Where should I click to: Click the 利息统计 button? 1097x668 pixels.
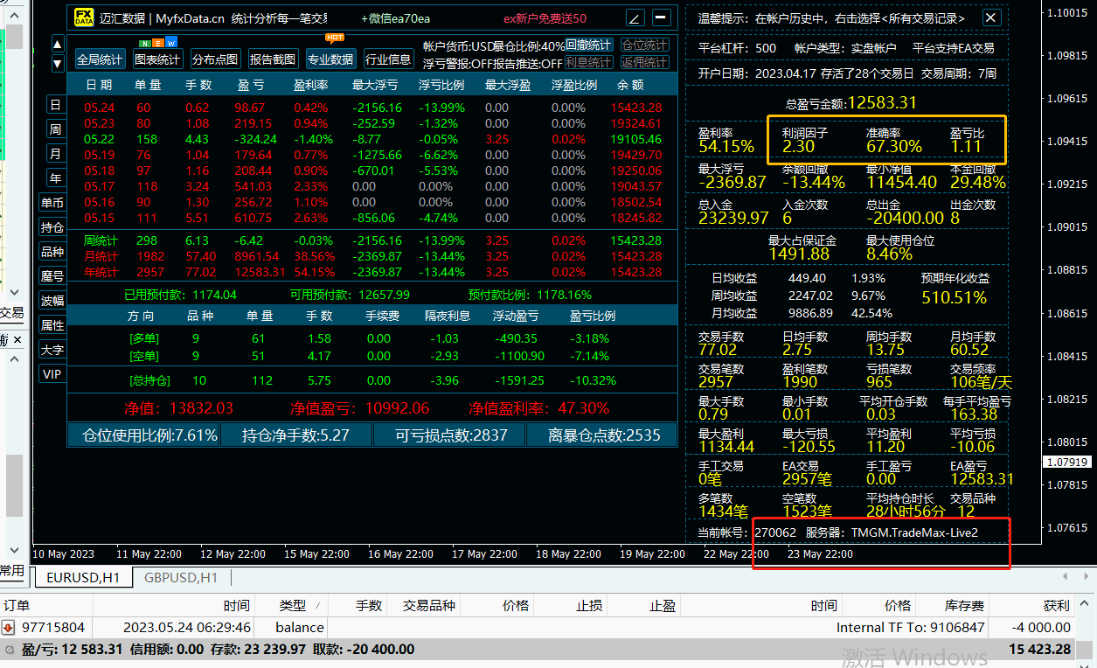point(588,63)
